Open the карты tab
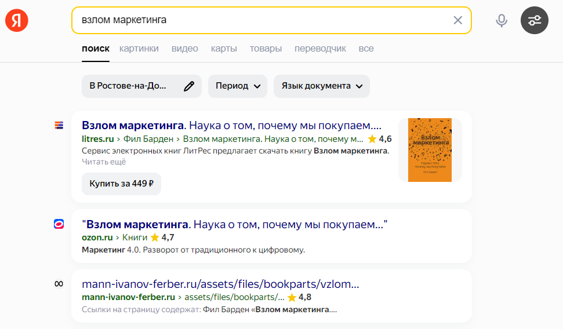This screenshot has width=563, height=329. click(x=224, y=49)
